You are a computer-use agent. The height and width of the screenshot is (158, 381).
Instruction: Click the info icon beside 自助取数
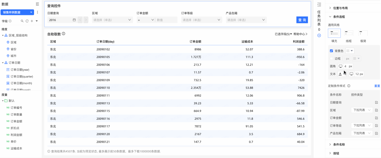click(64, 34)
